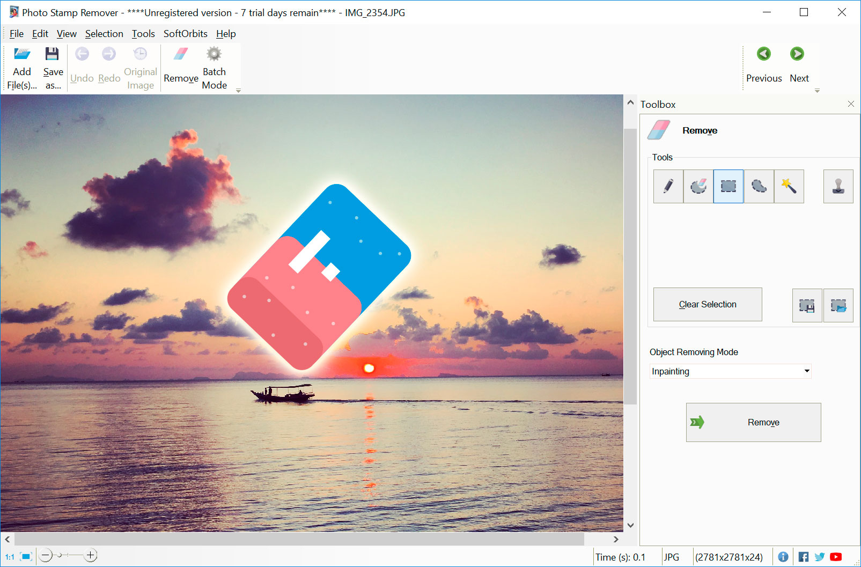Load a selection from file
This screenshot has height=567, width=861.
pos(838,306)
